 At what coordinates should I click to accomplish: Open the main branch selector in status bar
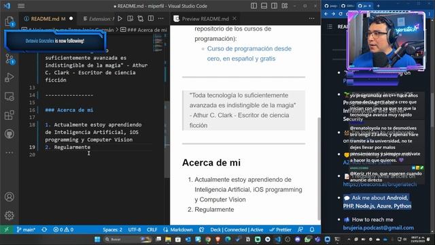coord(26,229)
